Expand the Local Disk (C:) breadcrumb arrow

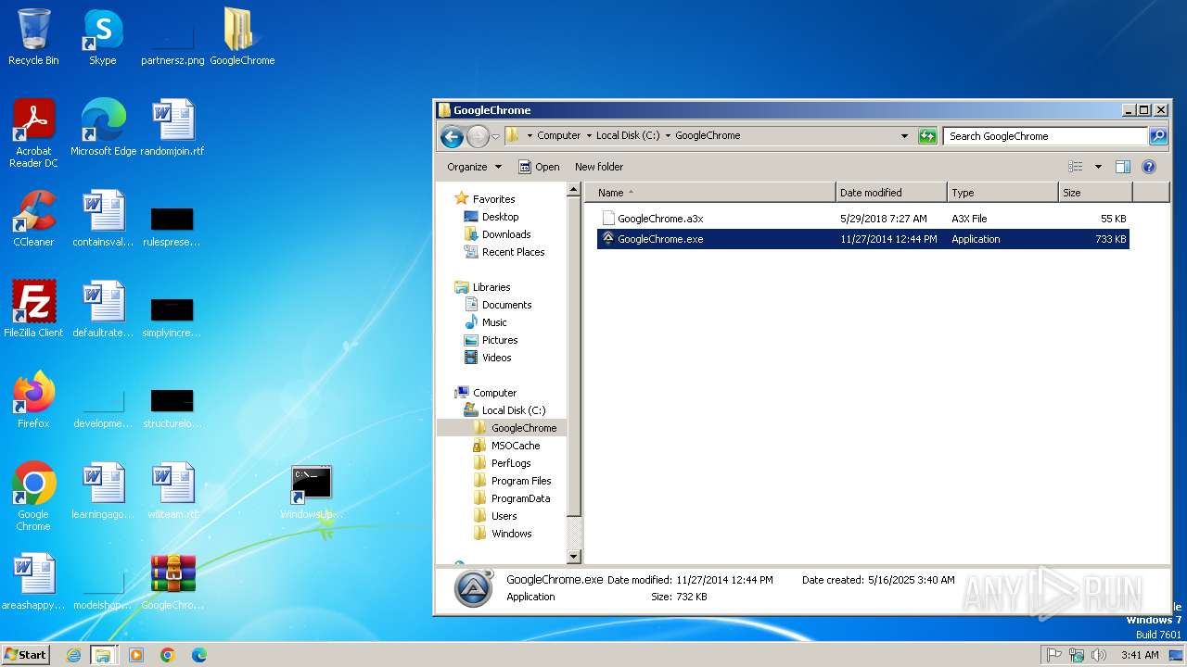click(x=668, y=135)
